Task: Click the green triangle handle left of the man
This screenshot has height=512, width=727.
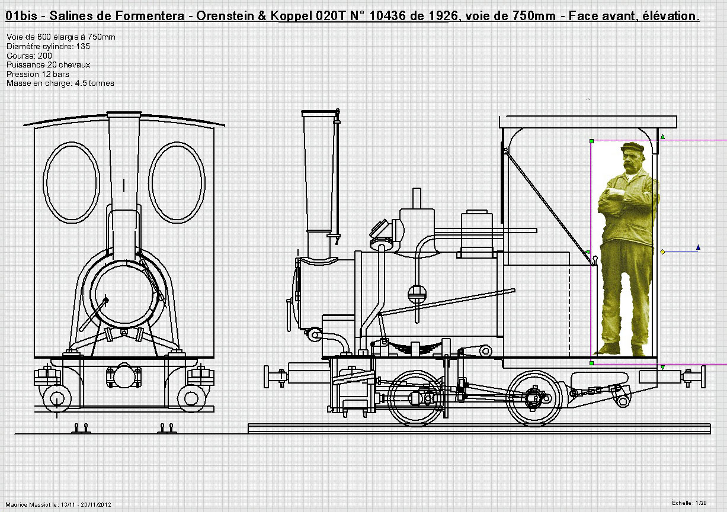Action: 586,252
